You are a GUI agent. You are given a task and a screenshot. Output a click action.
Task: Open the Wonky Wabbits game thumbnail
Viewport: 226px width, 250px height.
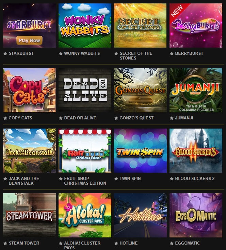point(85,26)
